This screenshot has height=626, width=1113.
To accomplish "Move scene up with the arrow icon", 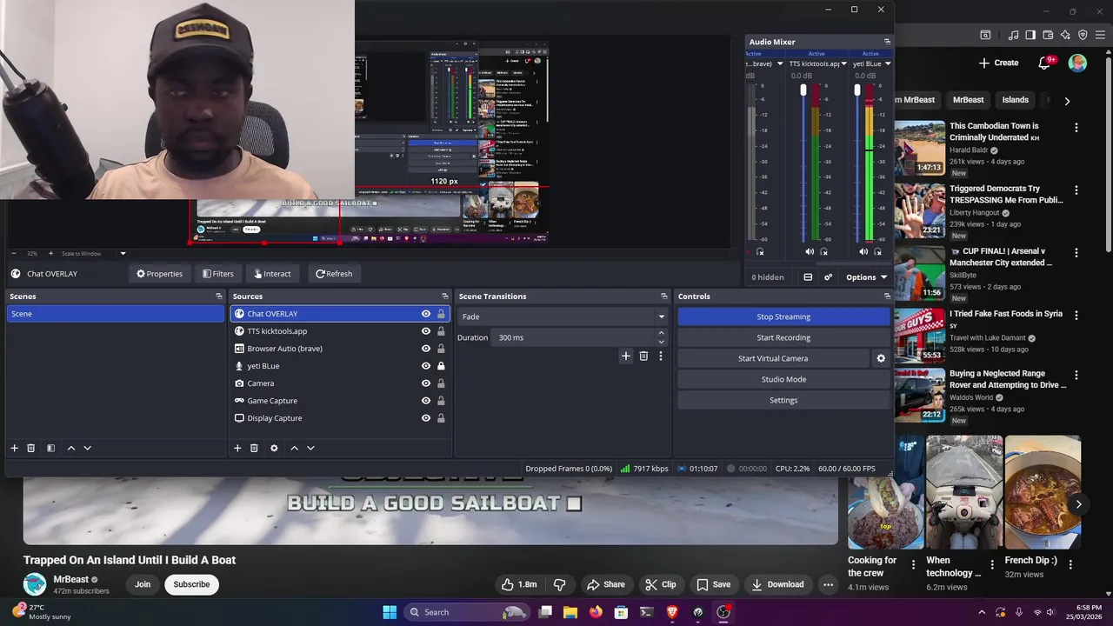I will 71,448.
